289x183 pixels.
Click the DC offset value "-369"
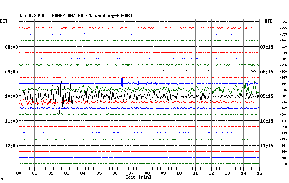coord(283,152)
